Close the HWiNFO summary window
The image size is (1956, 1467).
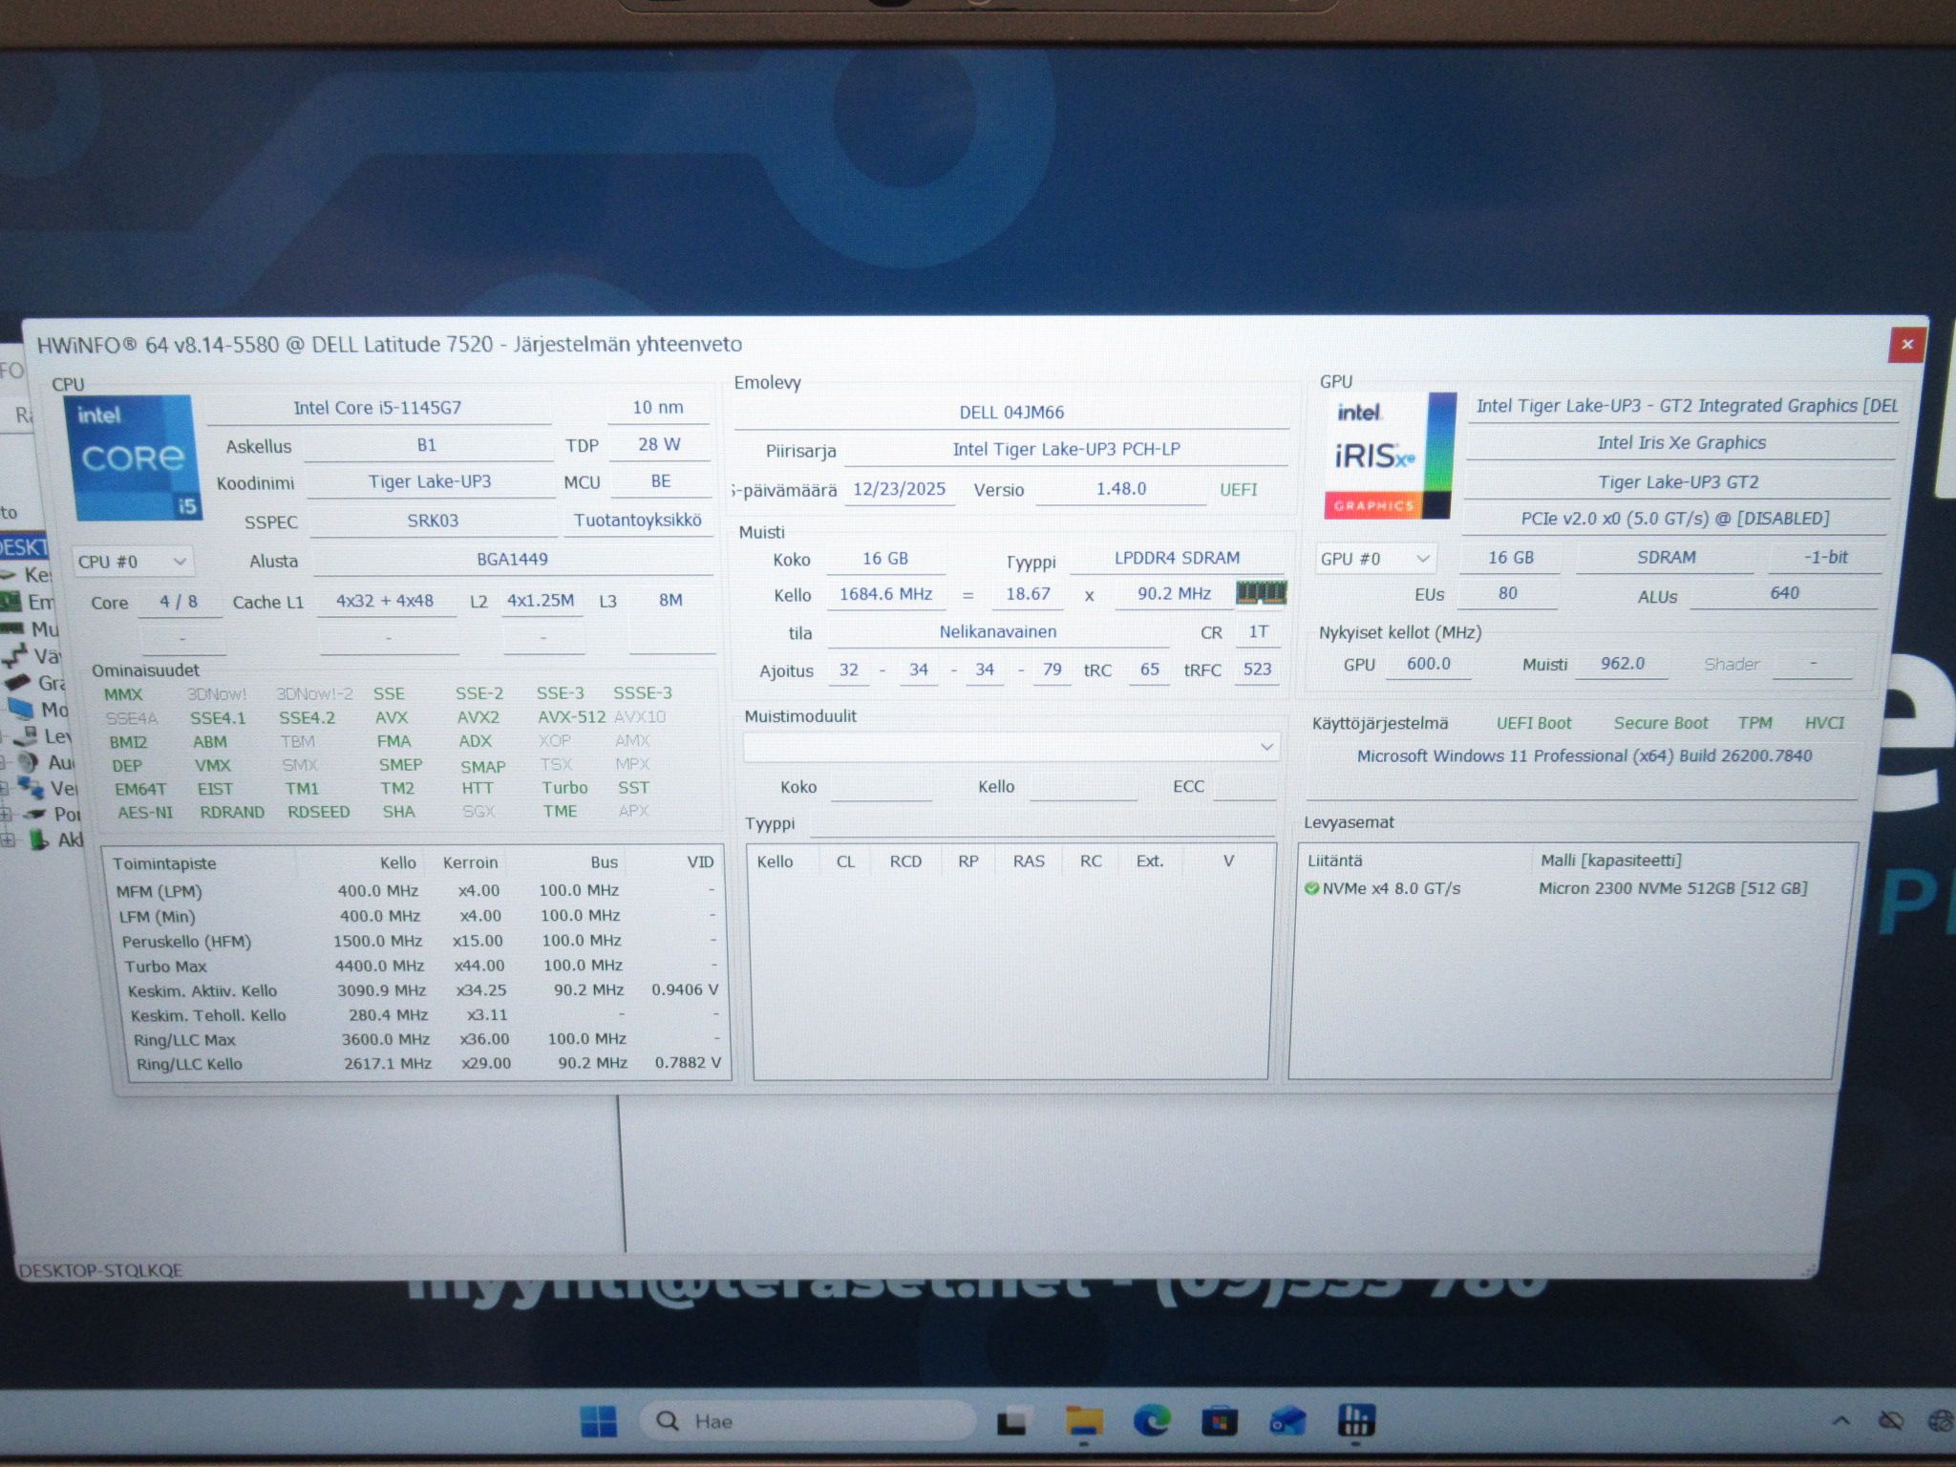coord(1906,345)
